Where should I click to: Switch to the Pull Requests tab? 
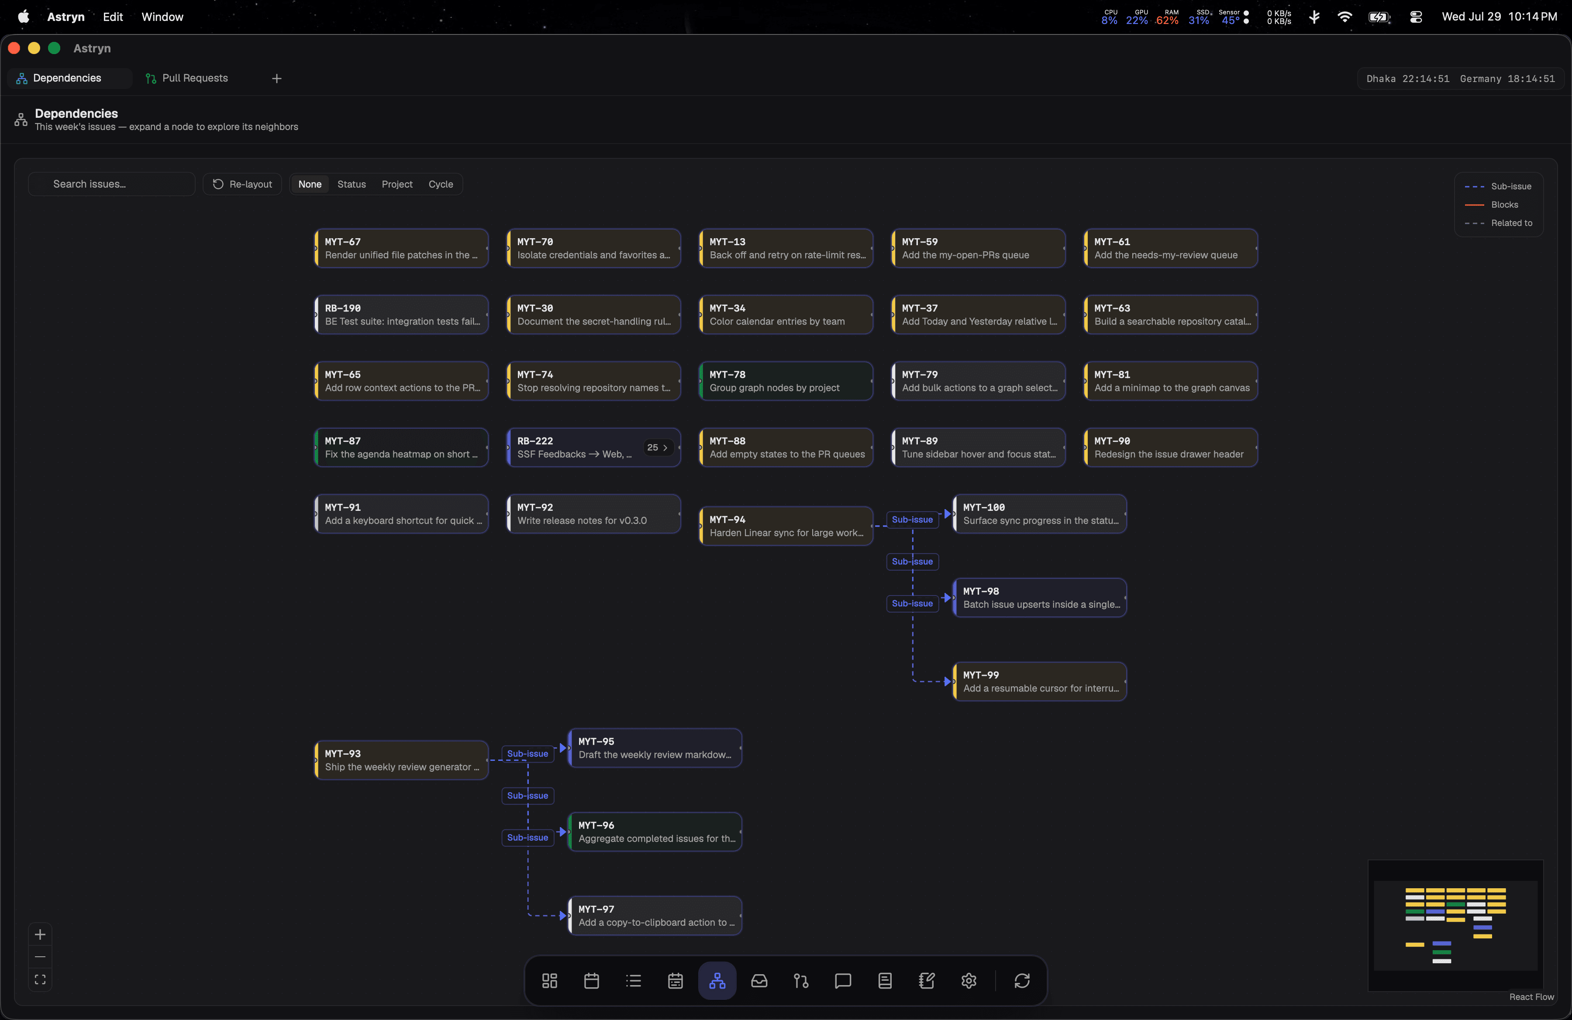[195, 79]
